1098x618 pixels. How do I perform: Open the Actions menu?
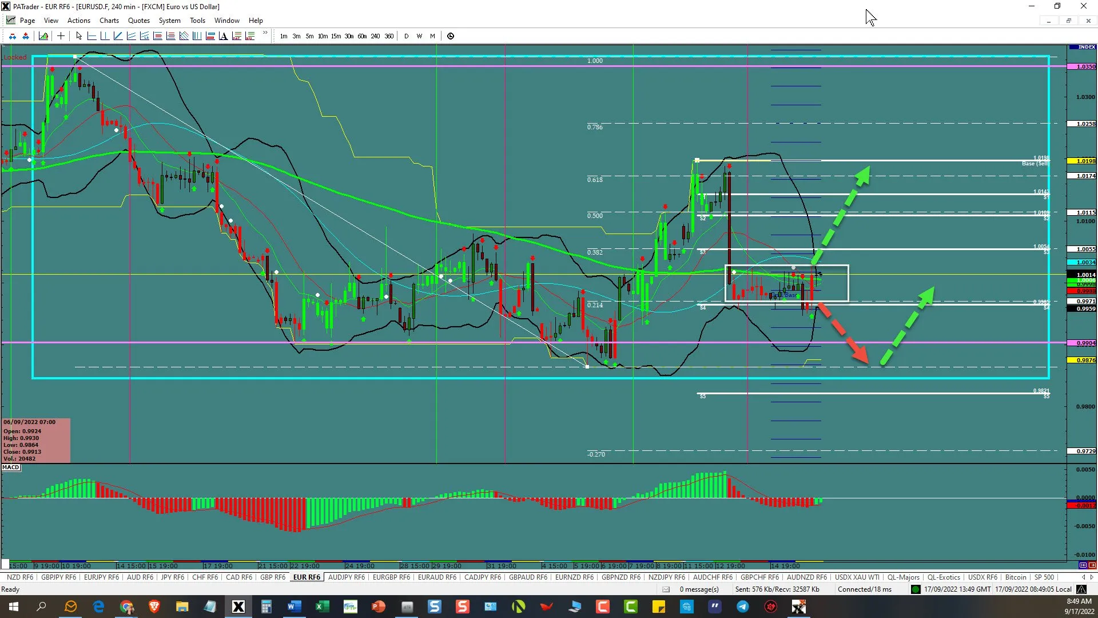pos(79,21)
